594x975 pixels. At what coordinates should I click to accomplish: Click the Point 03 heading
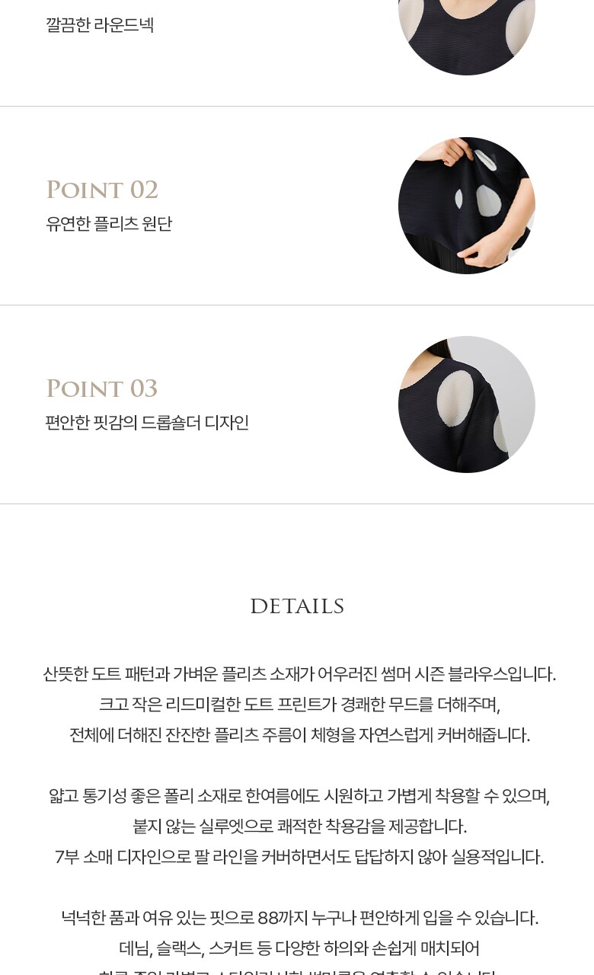point(102,388)
